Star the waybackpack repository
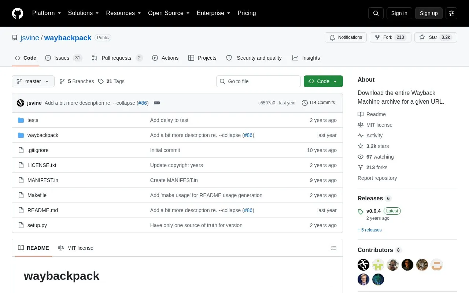 click(436, 37)
